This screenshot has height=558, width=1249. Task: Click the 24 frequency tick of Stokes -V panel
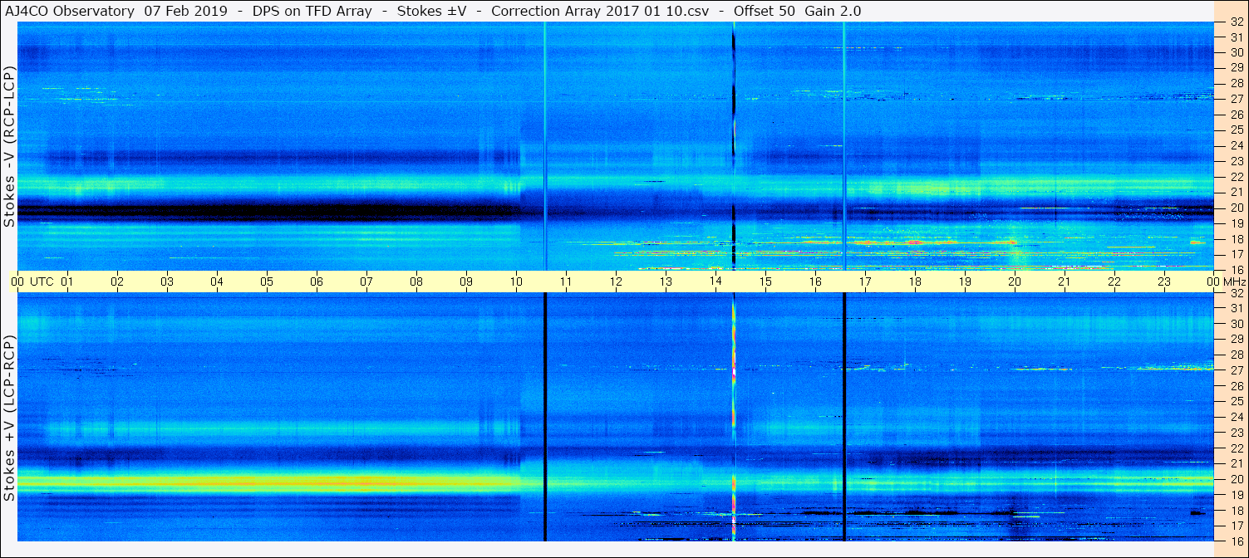coord(1236,145)
